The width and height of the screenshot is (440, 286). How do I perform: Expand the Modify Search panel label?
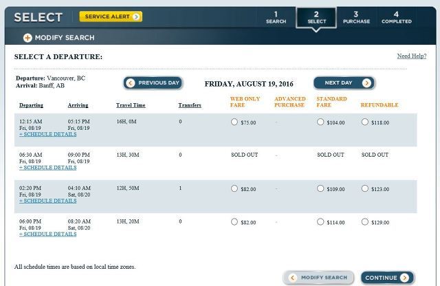pos(65,38)
